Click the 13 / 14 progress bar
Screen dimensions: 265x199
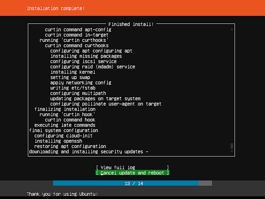(132, 183)
